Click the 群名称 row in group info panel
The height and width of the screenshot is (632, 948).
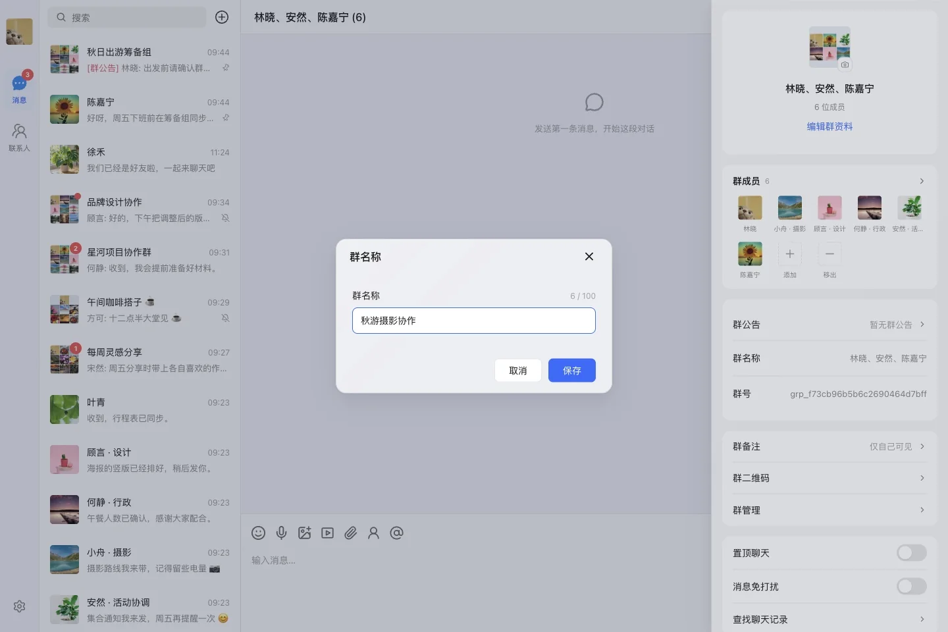[829, 358]
